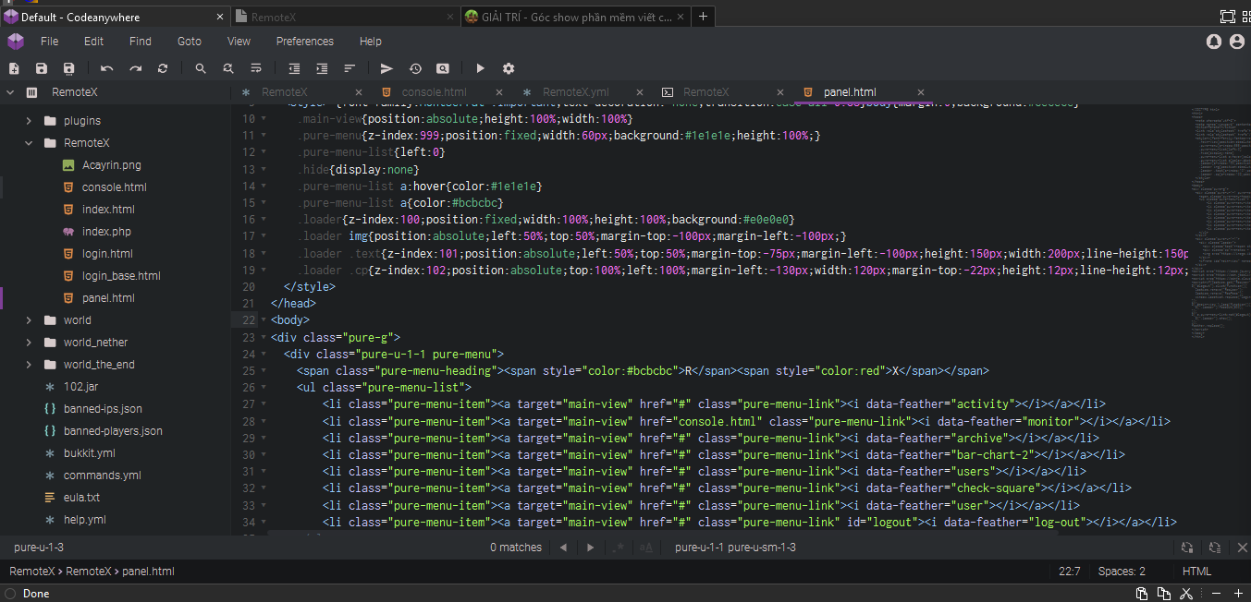Open the revision history clock icon

pyautogui.click(x=415, y=68)
